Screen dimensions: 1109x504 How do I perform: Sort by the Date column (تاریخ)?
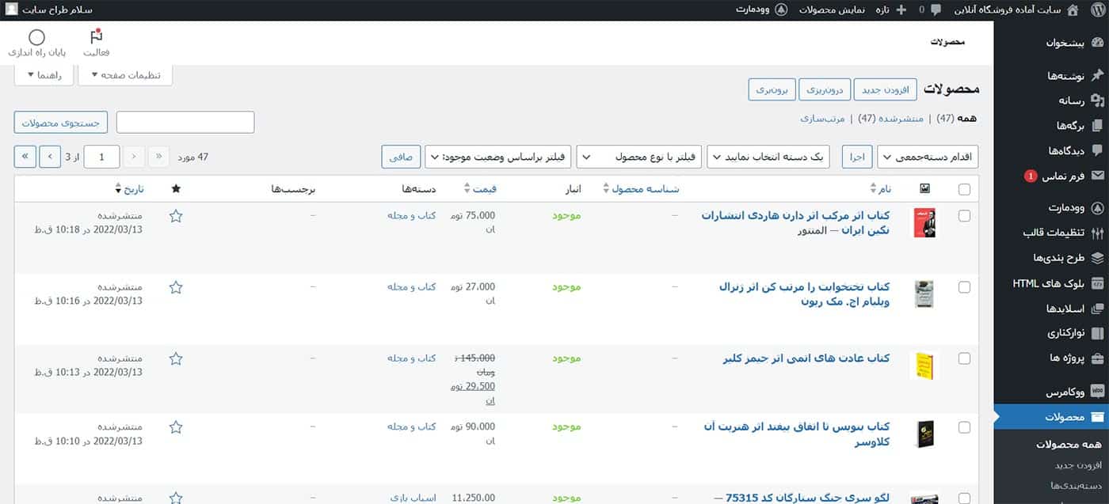click(x=129, y=189)
